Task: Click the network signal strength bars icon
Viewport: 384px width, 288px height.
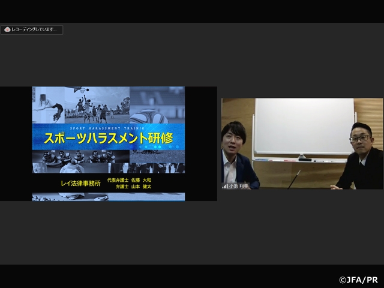Action: point(225,186)
